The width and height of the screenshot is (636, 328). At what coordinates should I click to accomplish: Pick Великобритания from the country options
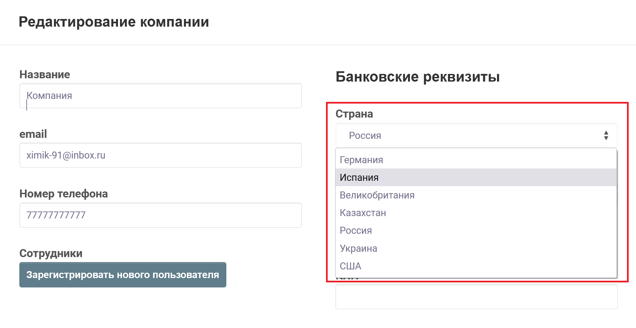tap(377, 195)
